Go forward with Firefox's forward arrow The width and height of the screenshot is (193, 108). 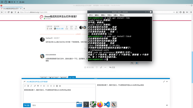click(x=5, y=12)
